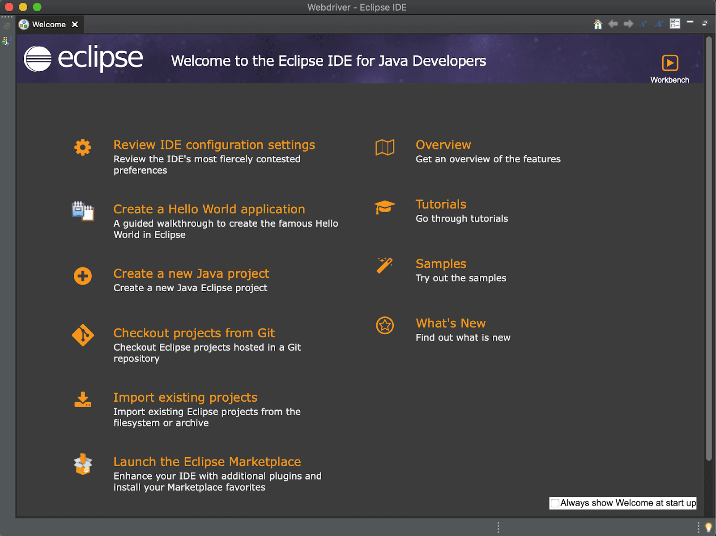Open the customize page icon

click(675, 24)
